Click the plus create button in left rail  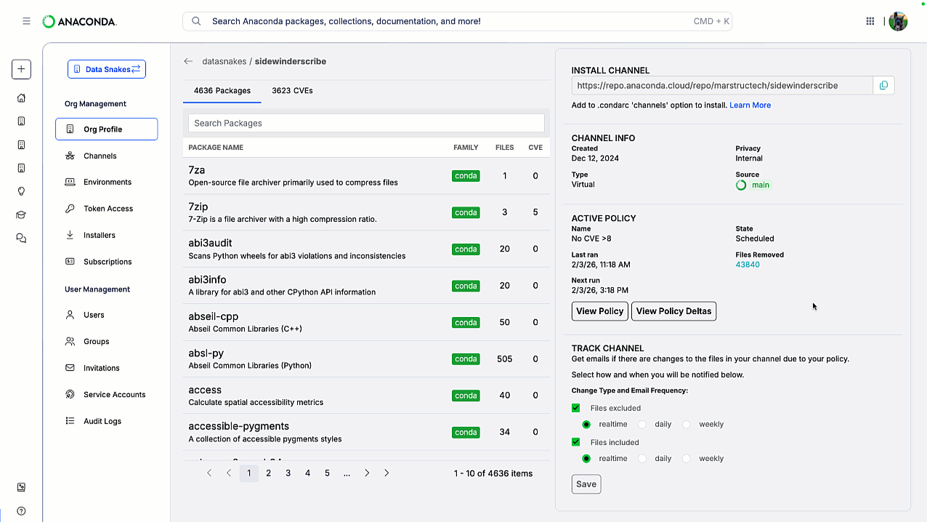[x=21, y=69]
